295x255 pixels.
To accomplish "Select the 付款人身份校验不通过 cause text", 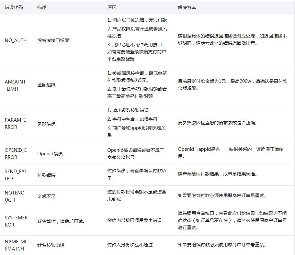I will click(130, 245).
